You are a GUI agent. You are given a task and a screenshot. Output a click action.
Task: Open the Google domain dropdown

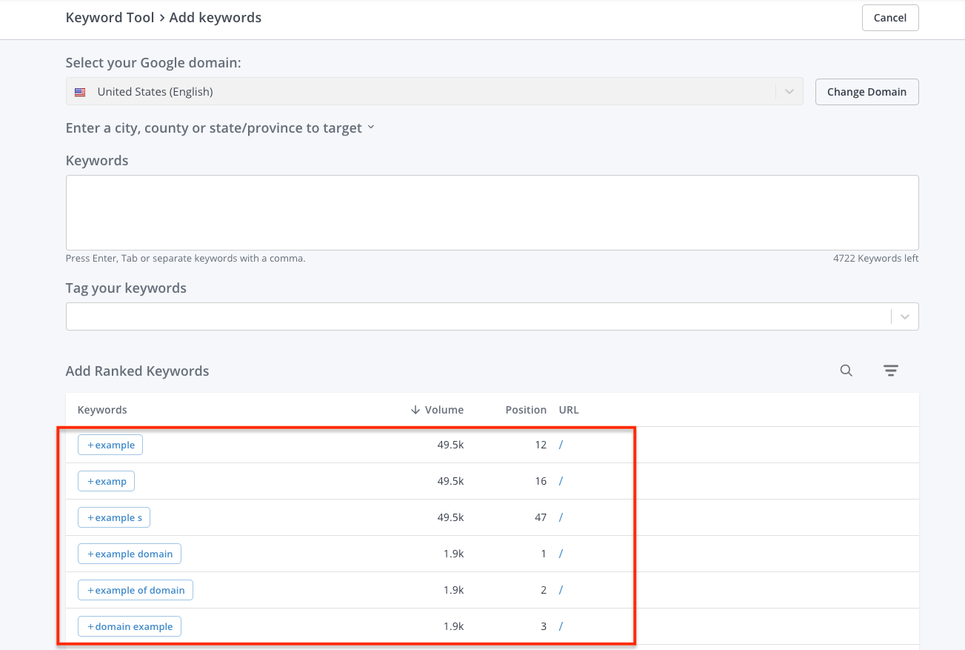(x=434, y=92)
